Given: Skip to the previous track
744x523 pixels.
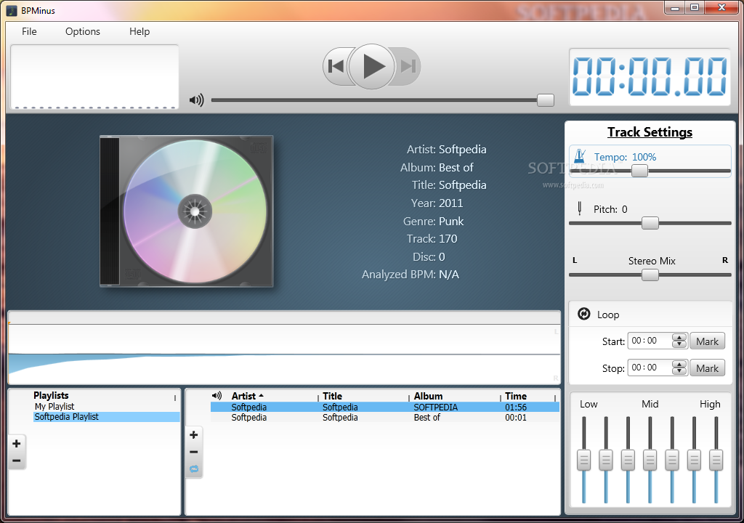Looking at the screenshot, I should click(x=336, y=66).
